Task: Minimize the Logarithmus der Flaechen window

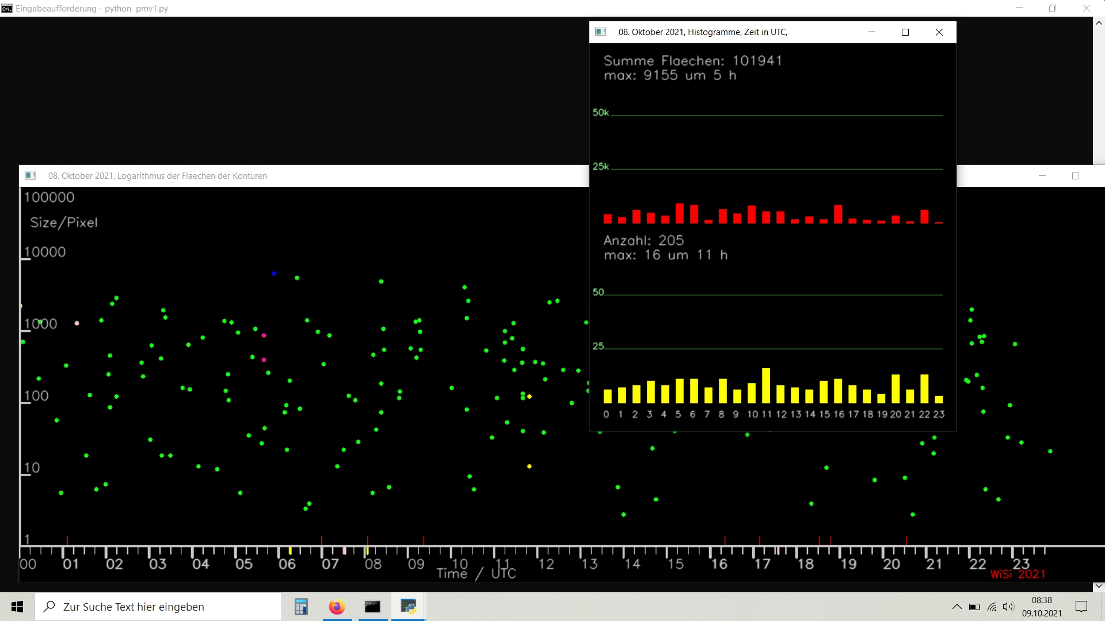Action: [x=1042, y=176]
